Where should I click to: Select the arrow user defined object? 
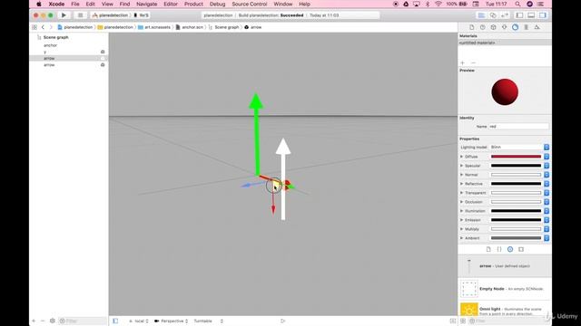coord(505,266)
